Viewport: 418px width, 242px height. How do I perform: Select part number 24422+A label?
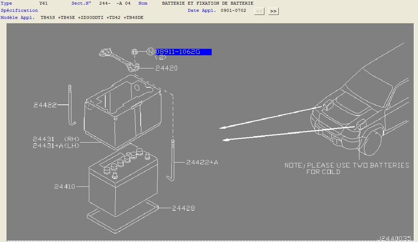tap(202, 162)
